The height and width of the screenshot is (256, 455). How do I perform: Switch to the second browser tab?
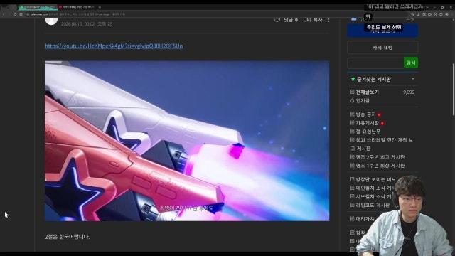click(77, 7)
